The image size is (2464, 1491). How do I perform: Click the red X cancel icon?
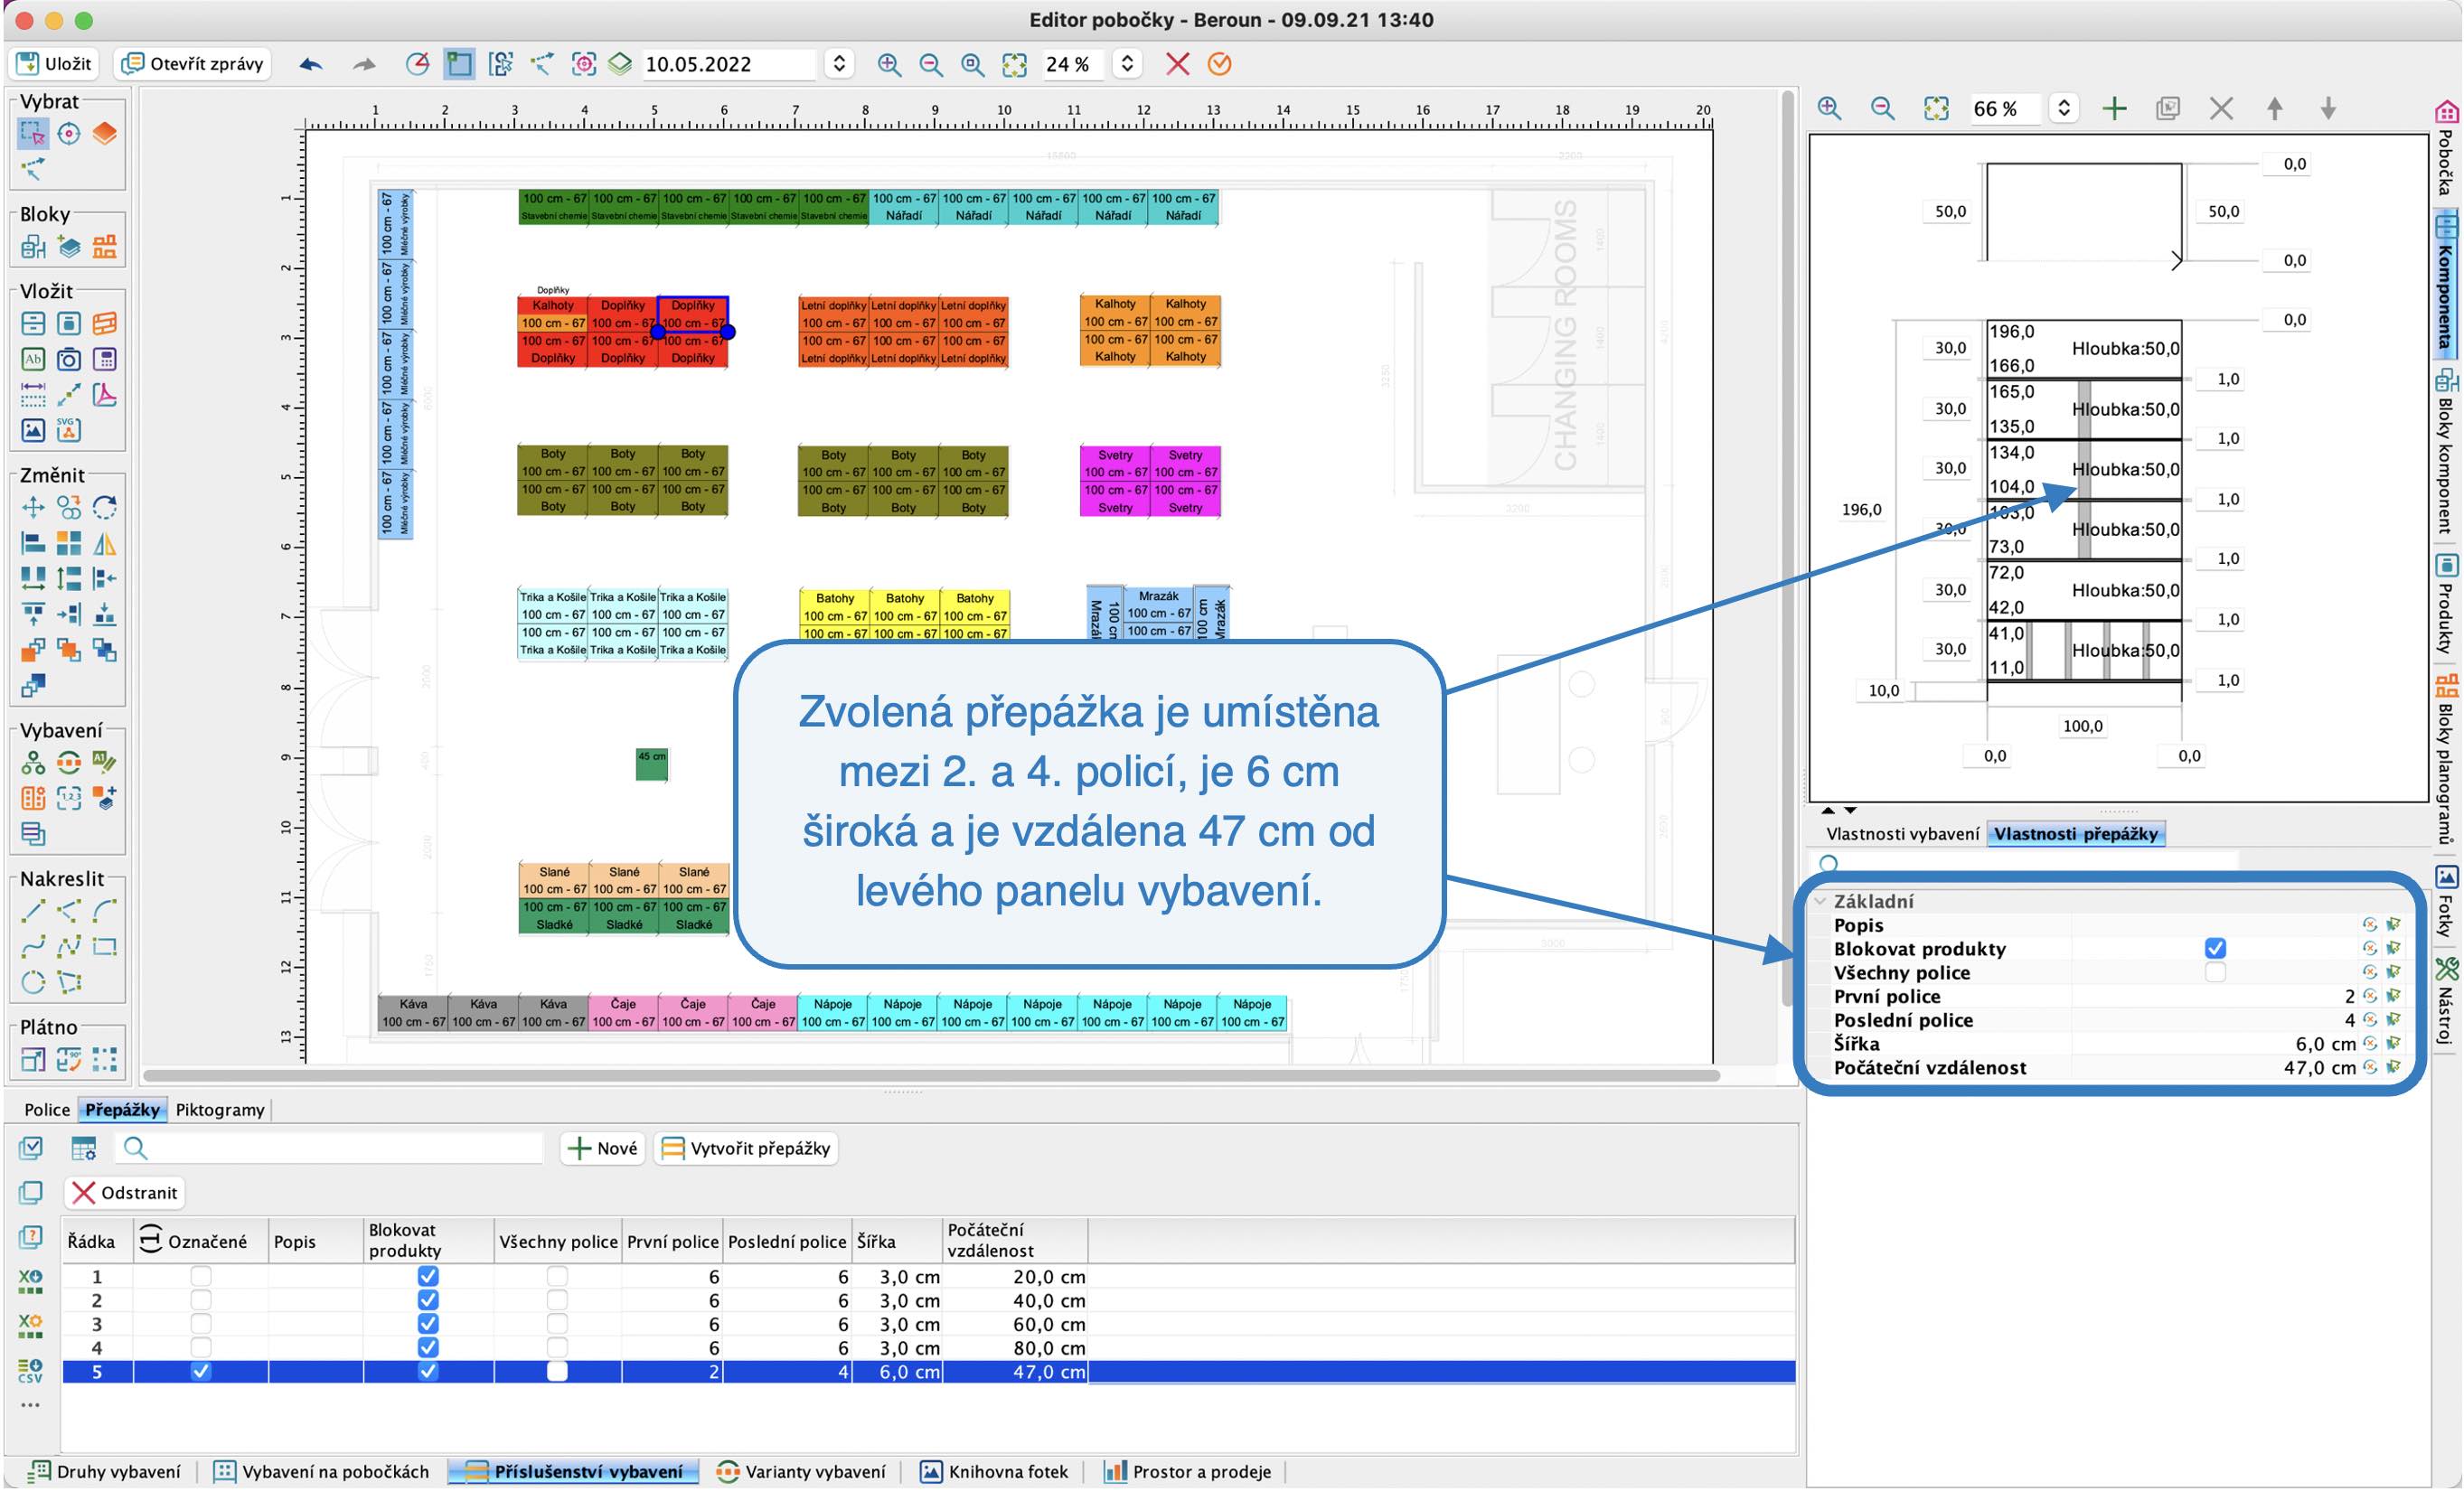coord(1177,64)
